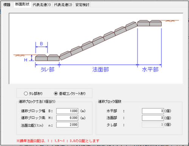Screen dimensions: 189x146
Task: Click the 法面部 label in the diagram
Action: pyautogui.click(x=101, y=69)
